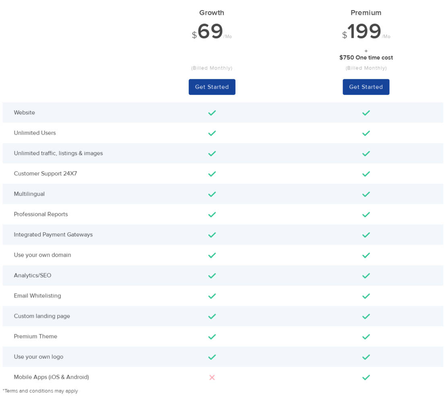Click the Email Whitelisting checkmark under Premium
The width and height of the screenshot is (446, 400).
(x=366, y=296)
